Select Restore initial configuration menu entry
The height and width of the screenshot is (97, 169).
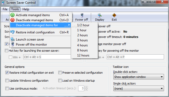coord(41,32)
